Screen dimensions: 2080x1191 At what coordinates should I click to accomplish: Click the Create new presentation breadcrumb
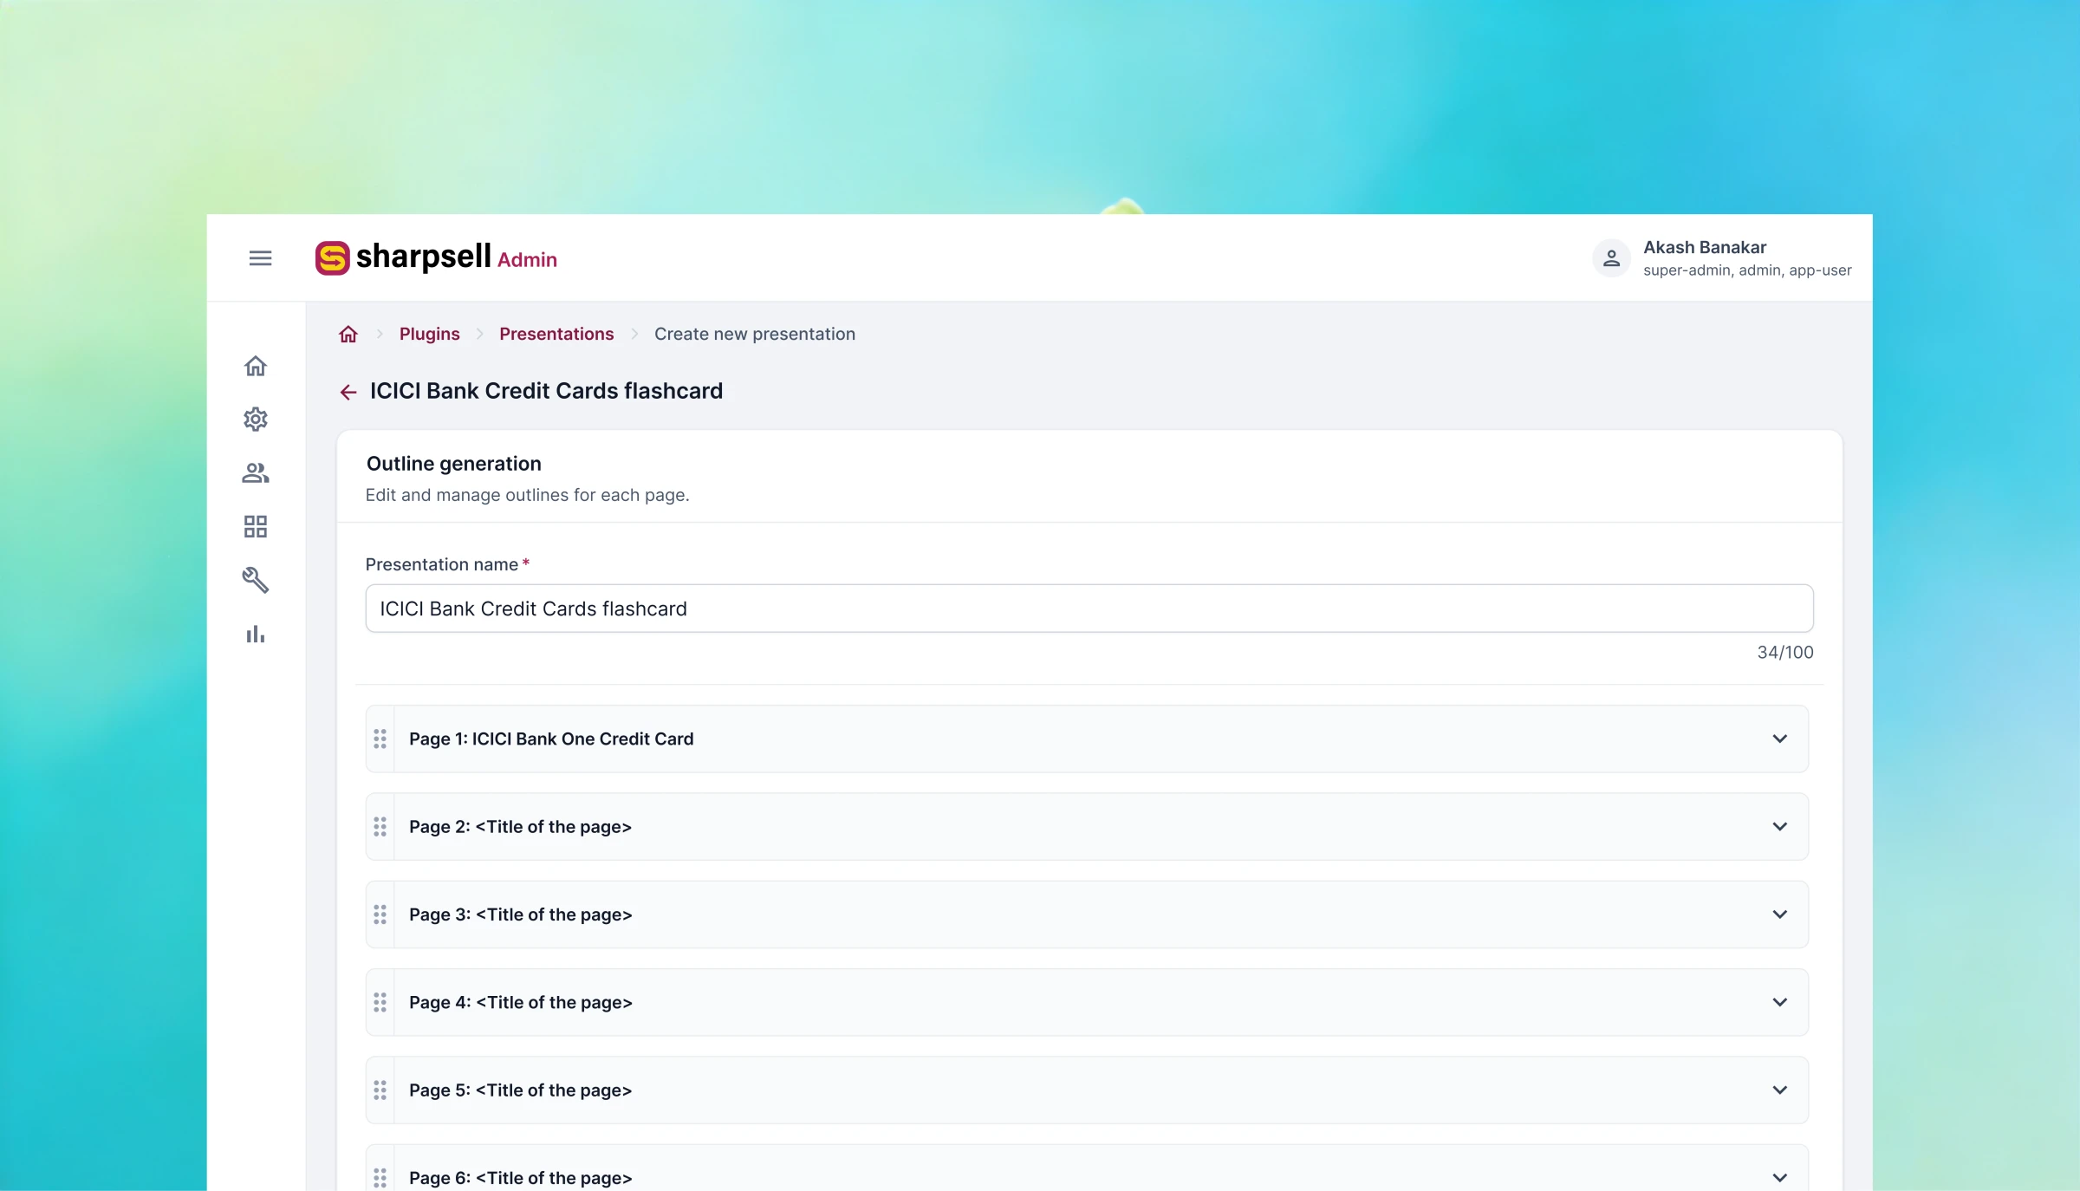[x=755, y=335]
